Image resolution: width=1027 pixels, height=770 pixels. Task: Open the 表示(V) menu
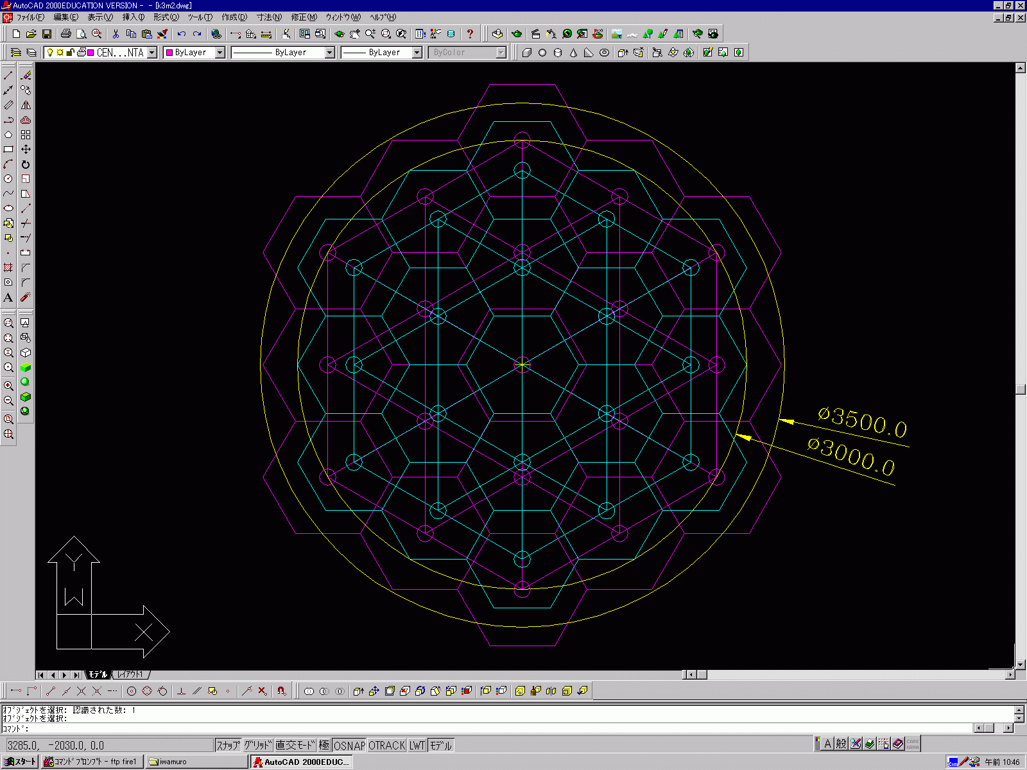(x=100, y=17)
